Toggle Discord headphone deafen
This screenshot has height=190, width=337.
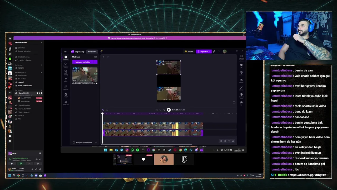(36, 169)
